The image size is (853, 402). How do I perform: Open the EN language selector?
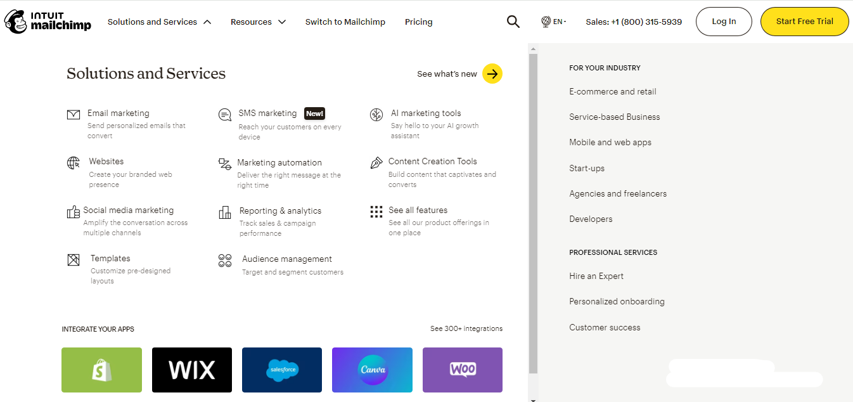(560, 22)
